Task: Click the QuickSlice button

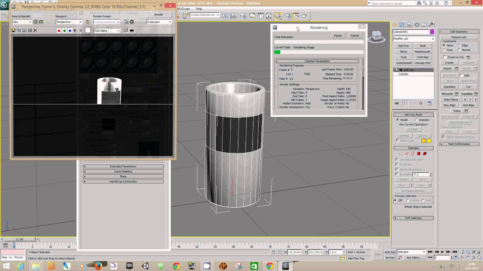Action: [449, 87]
